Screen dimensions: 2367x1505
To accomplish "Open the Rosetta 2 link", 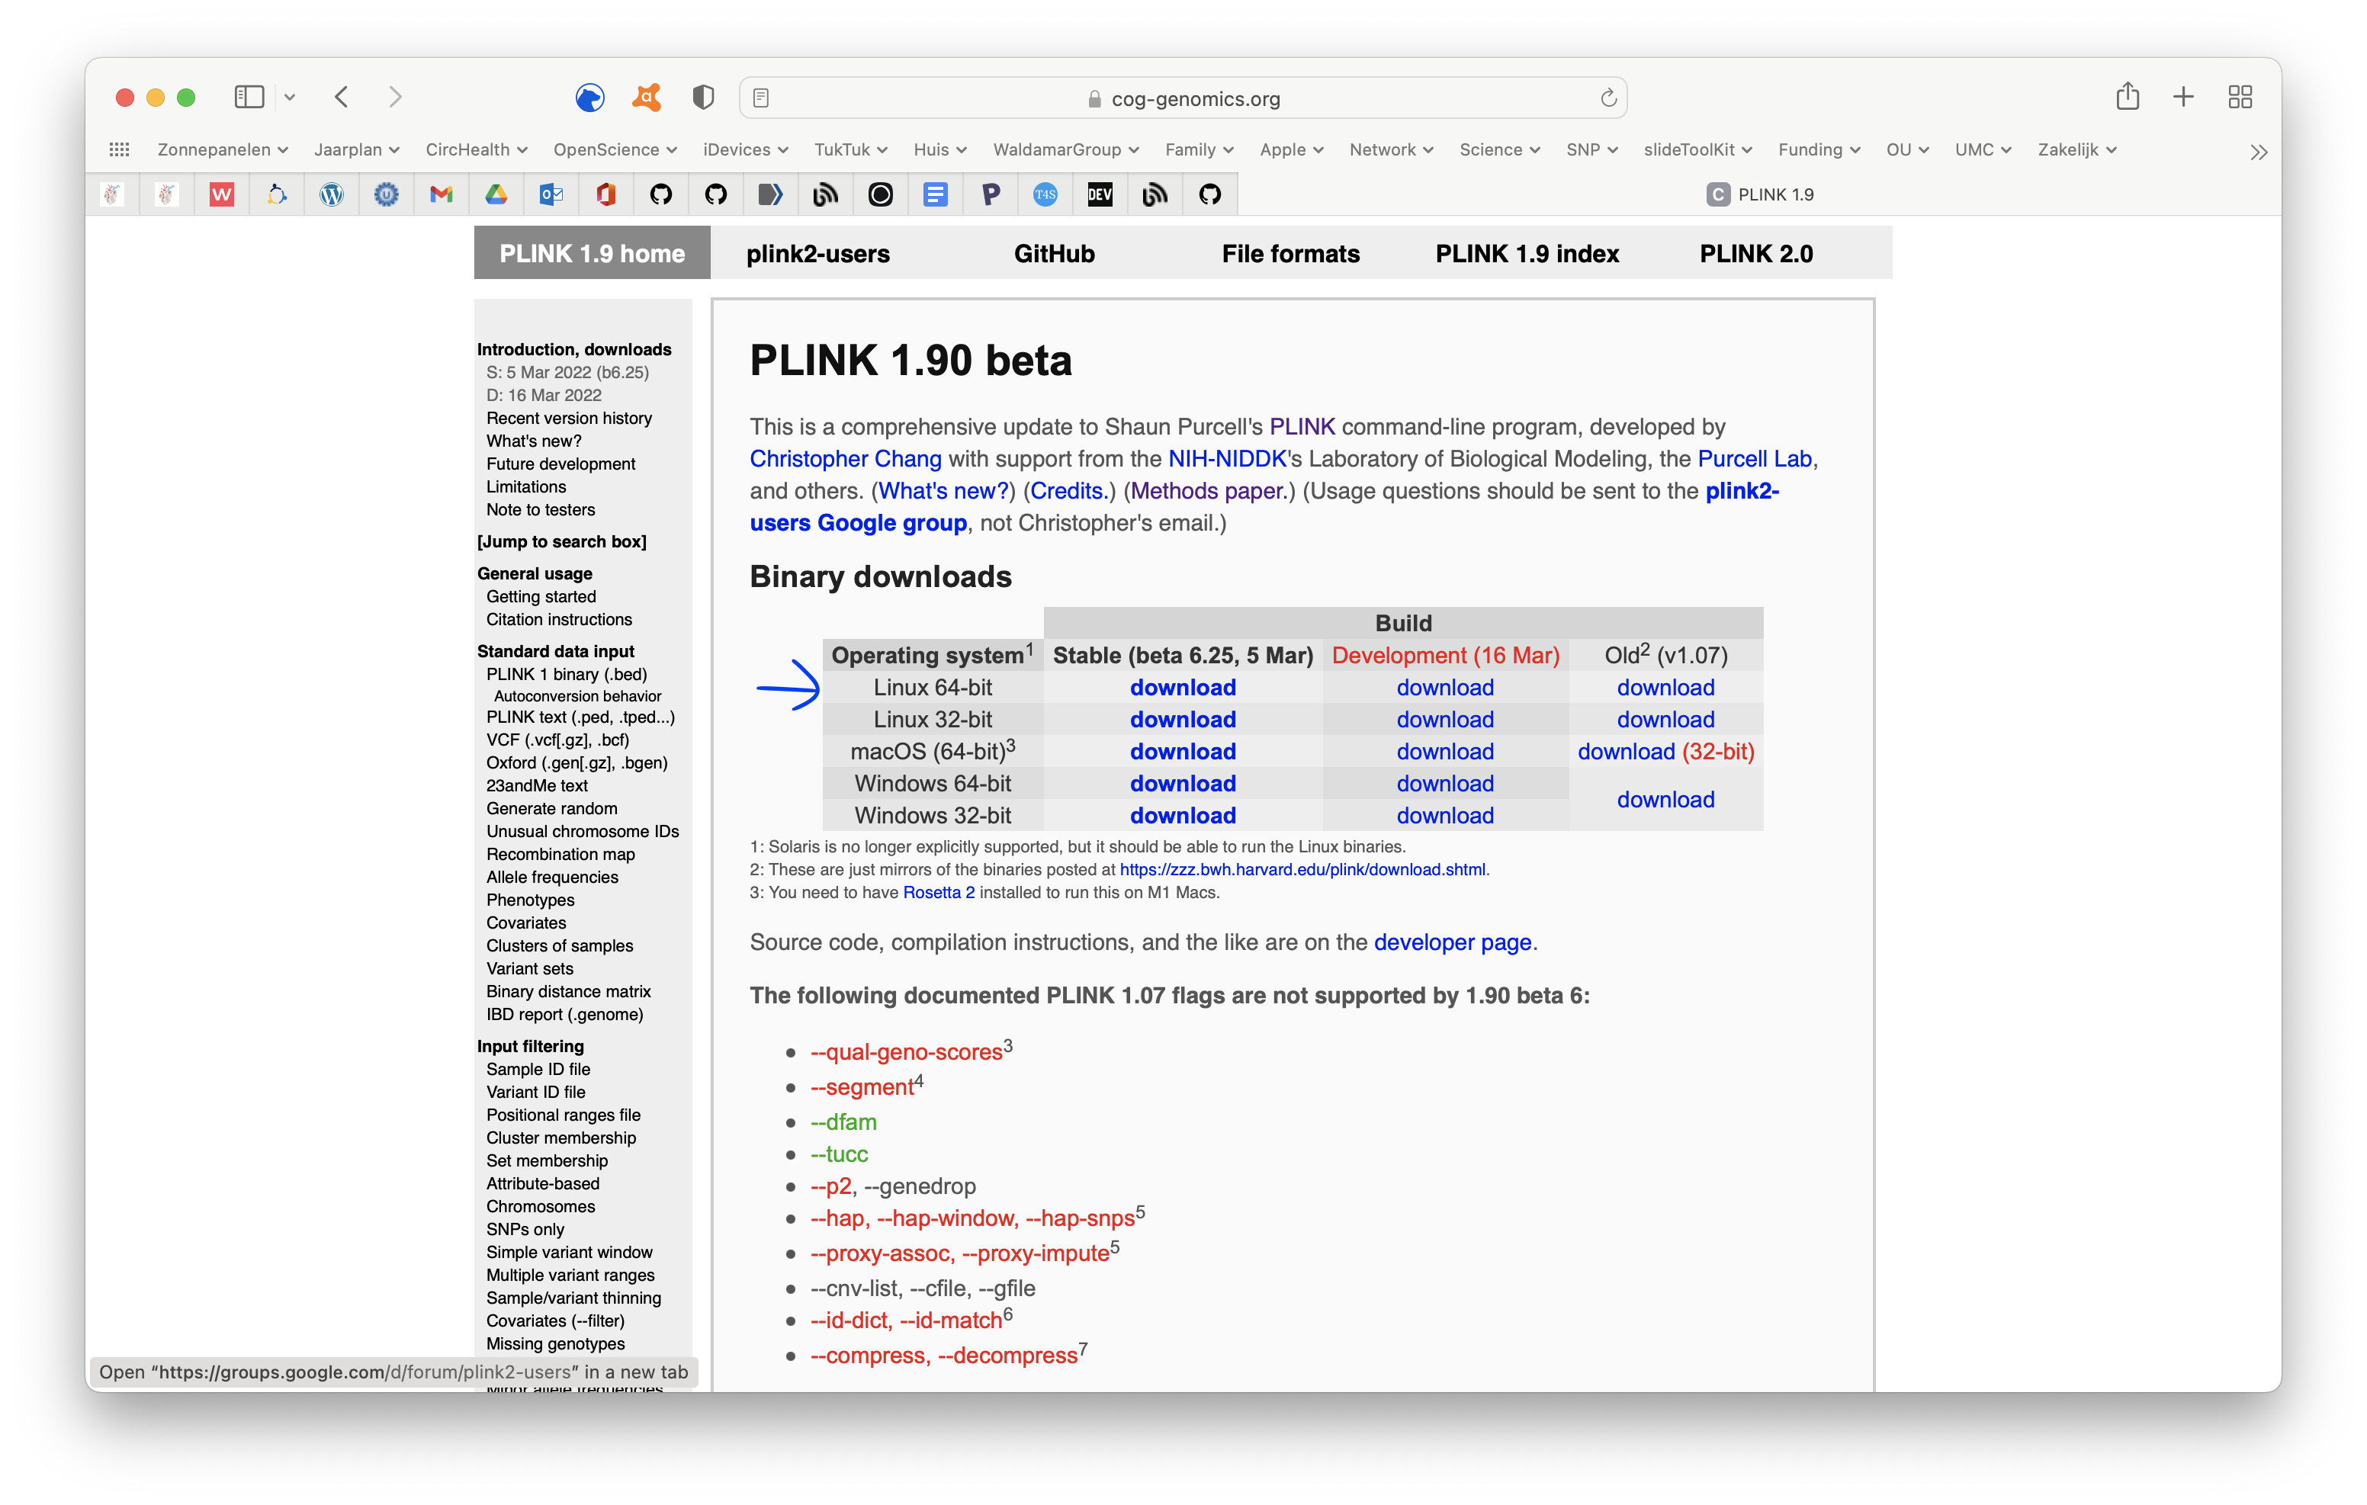I will point(939,893).
